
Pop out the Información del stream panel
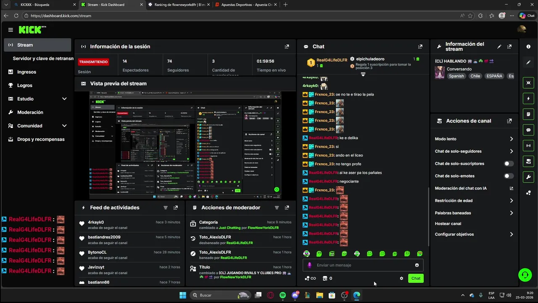pos(509,47)
